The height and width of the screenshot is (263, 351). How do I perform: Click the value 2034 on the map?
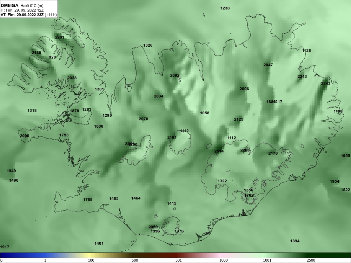coord(159,96)
